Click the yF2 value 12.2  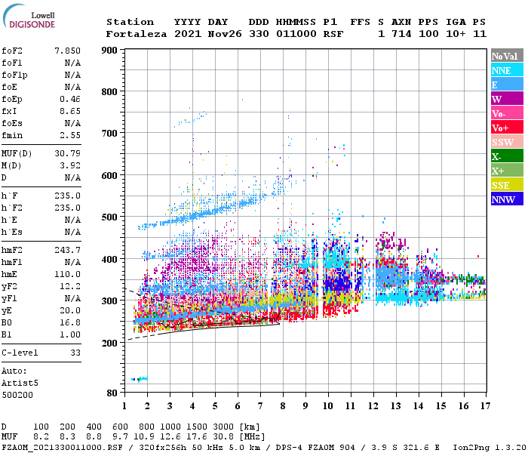[x=70, y=286]
